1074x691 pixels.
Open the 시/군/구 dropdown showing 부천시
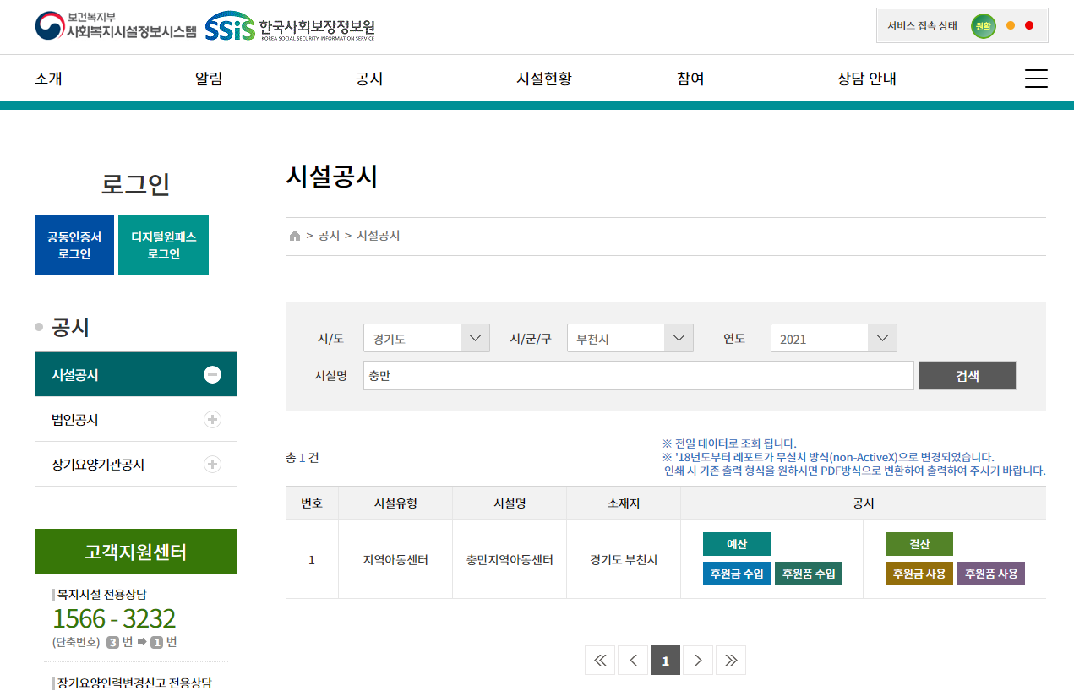pyautogui.click(x=630, y=339)
